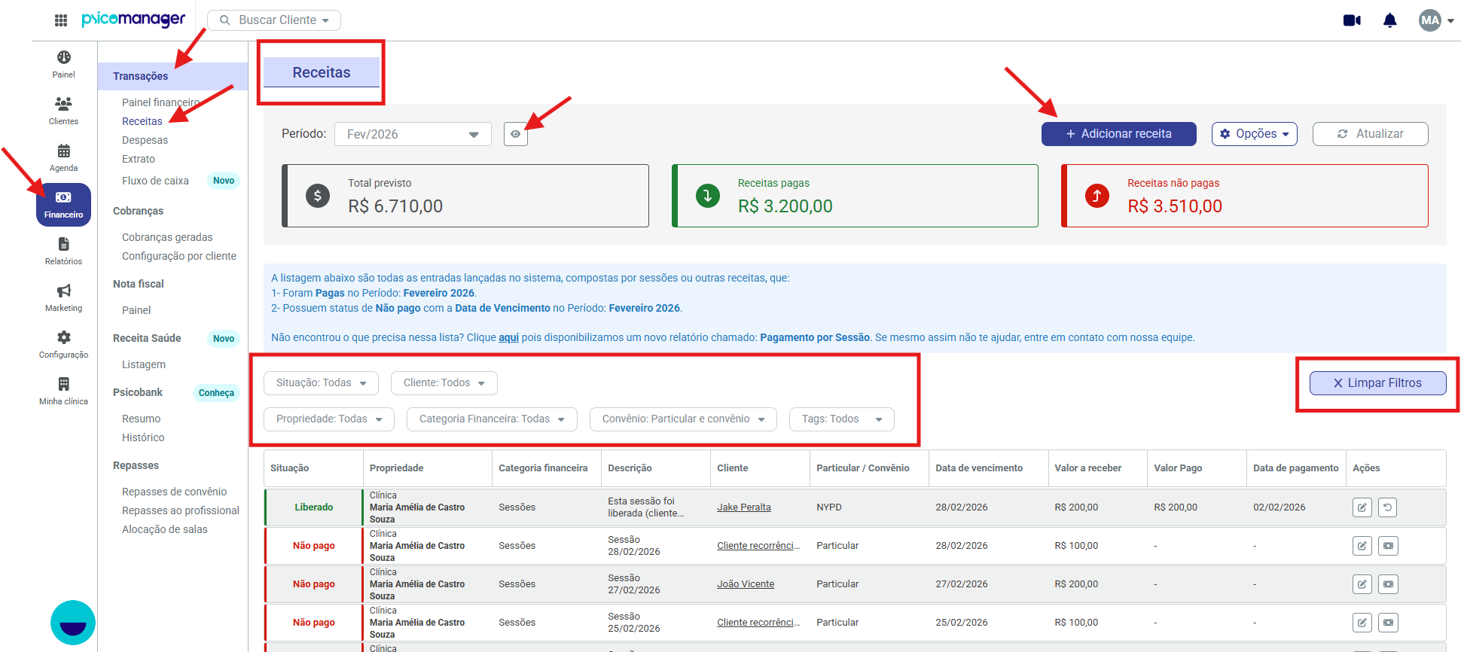Viewport: 1461px width, 652px height.
Task: Open the Propriedade: Todas filter
Action: (329, 419)
